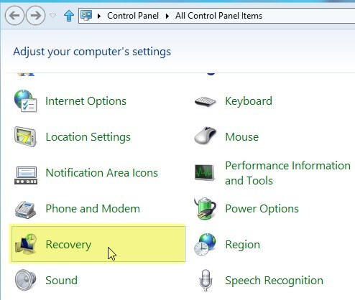
Task: Open the Notification Area Icons icon
Action: tap(26, 175)
